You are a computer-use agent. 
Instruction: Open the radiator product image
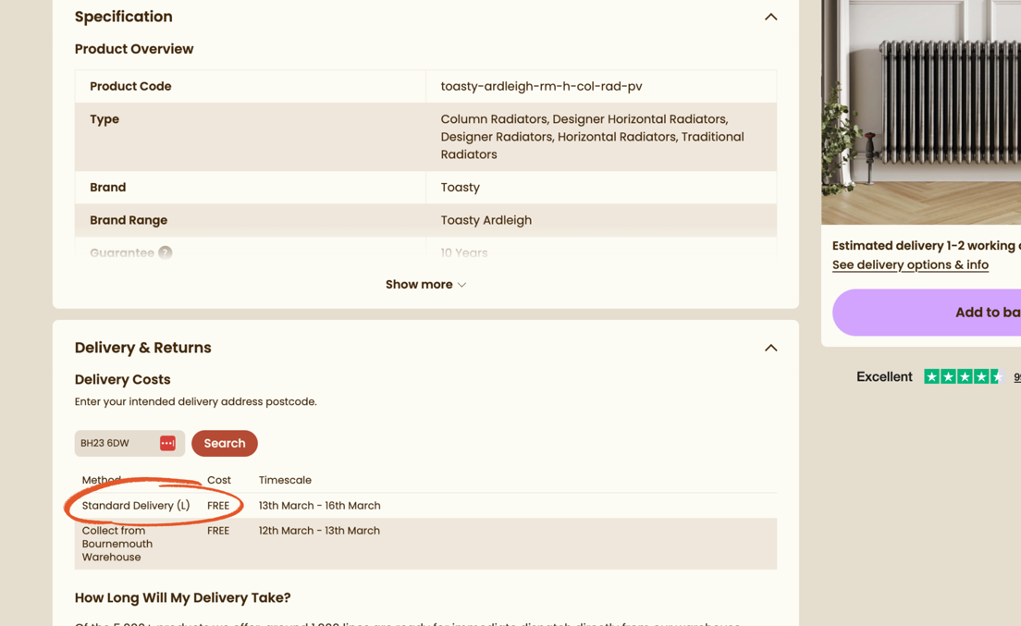pos(921,111)
